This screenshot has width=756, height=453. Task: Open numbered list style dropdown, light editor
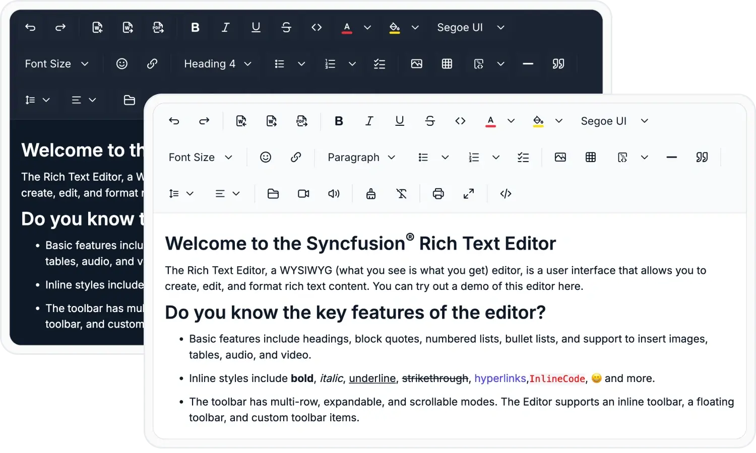tap(496, 158)
